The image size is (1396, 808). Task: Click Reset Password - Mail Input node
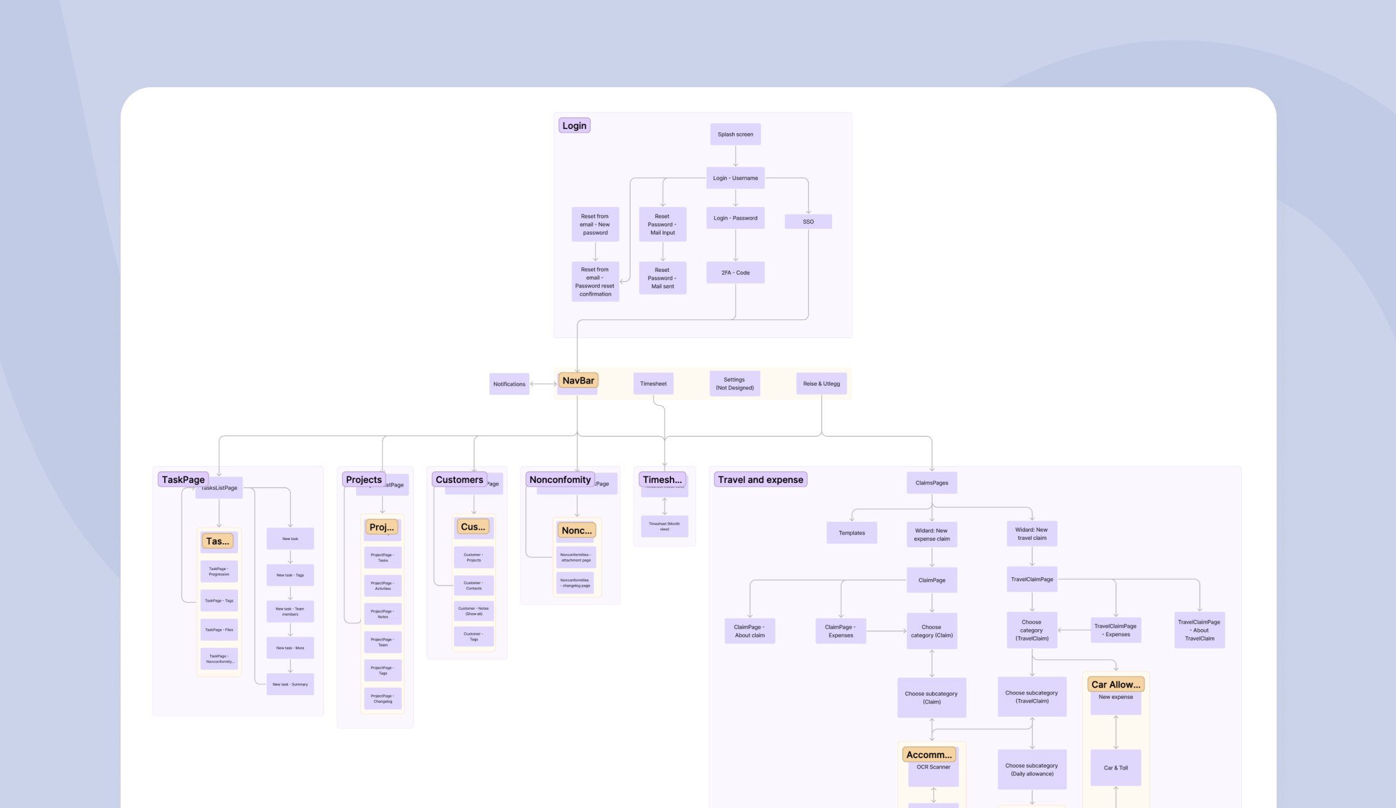(663, 224)
